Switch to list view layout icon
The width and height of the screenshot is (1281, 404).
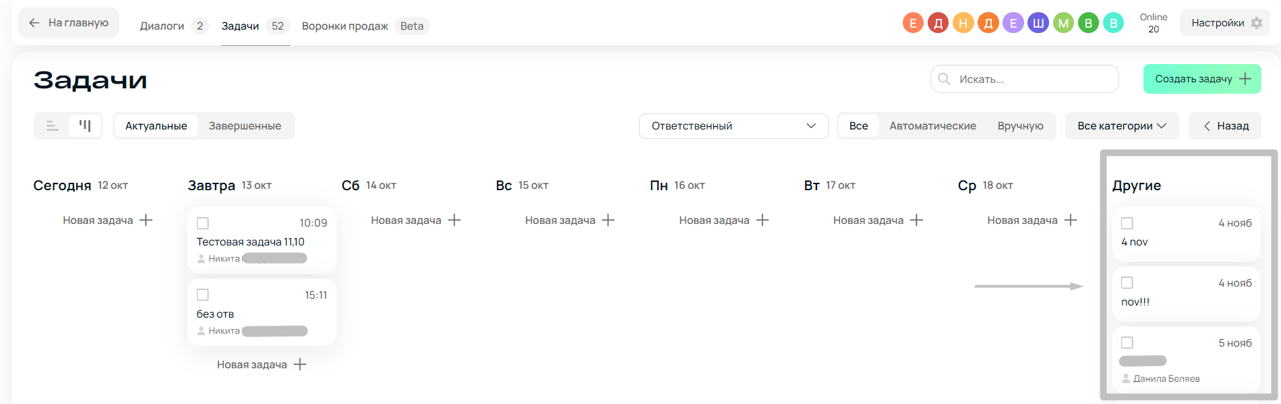[52, 125]
